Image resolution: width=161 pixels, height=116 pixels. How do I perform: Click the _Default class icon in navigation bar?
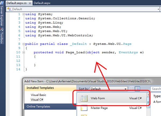9,9
